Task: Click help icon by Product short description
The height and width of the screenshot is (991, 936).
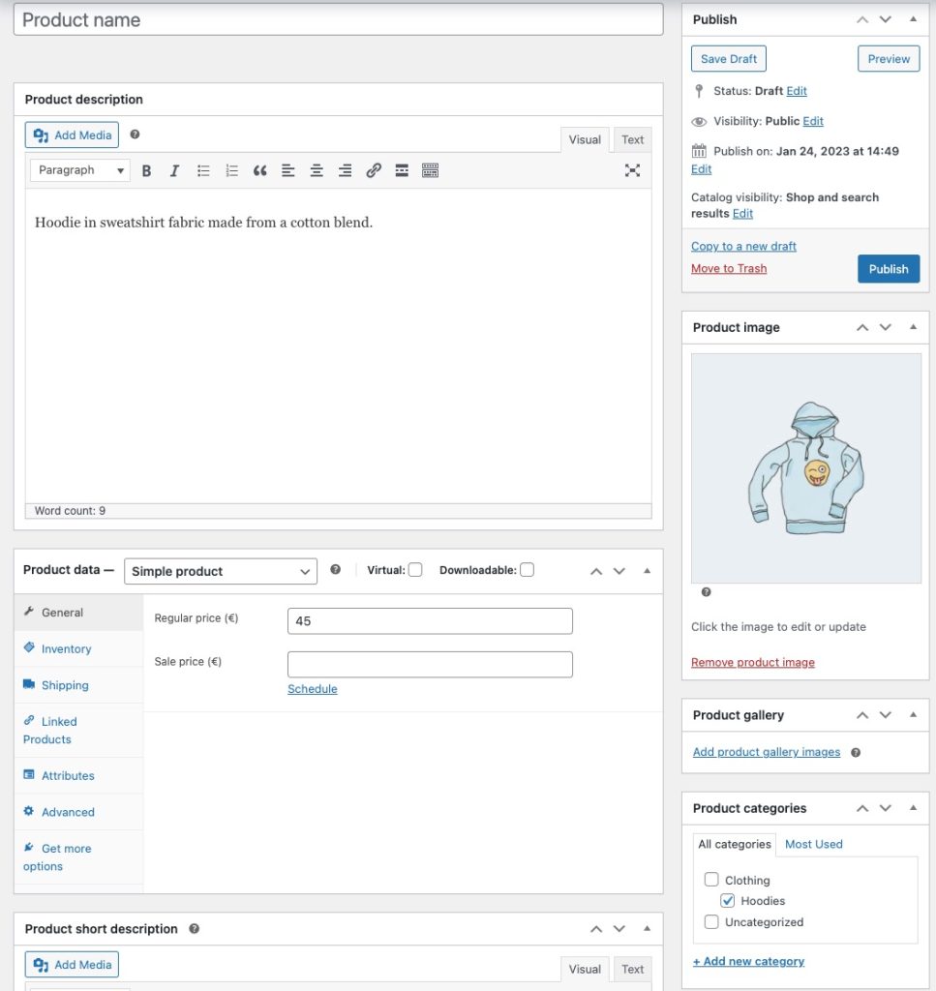Action: click(x=194, y=928)
